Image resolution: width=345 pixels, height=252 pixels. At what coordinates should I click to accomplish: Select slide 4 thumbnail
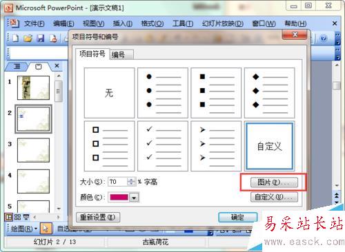(x=33, y=181)
